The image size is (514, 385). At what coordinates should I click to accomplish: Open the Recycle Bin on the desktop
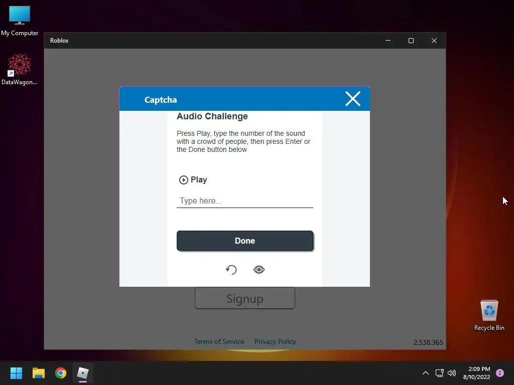click(489, 315)
